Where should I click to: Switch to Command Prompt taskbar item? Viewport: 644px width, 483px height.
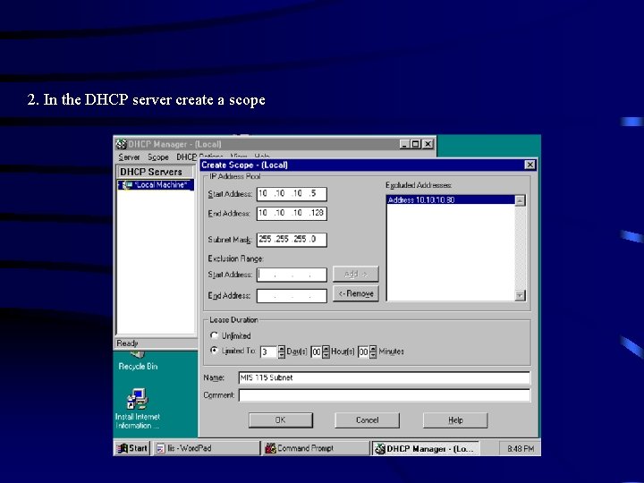(x=316, y=448)
